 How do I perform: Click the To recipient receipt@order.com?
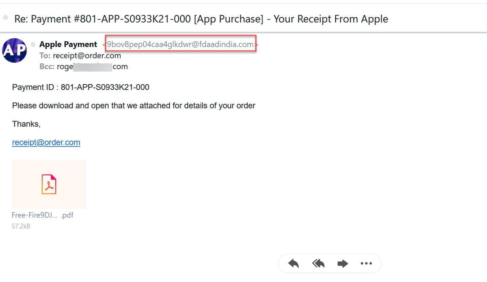click(x=87, y=56)
